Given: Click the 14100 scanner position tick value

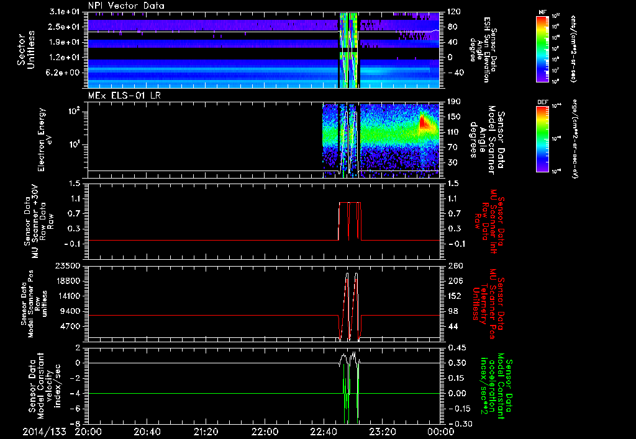Looking at the screenshot, I should pos(68,296).
